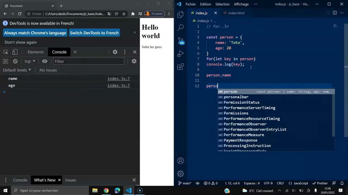Open the Run and Debug view

181,54
